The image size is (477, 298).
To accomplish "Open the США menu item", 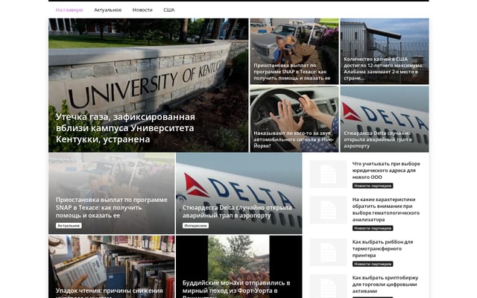I will tap(169, 10).
